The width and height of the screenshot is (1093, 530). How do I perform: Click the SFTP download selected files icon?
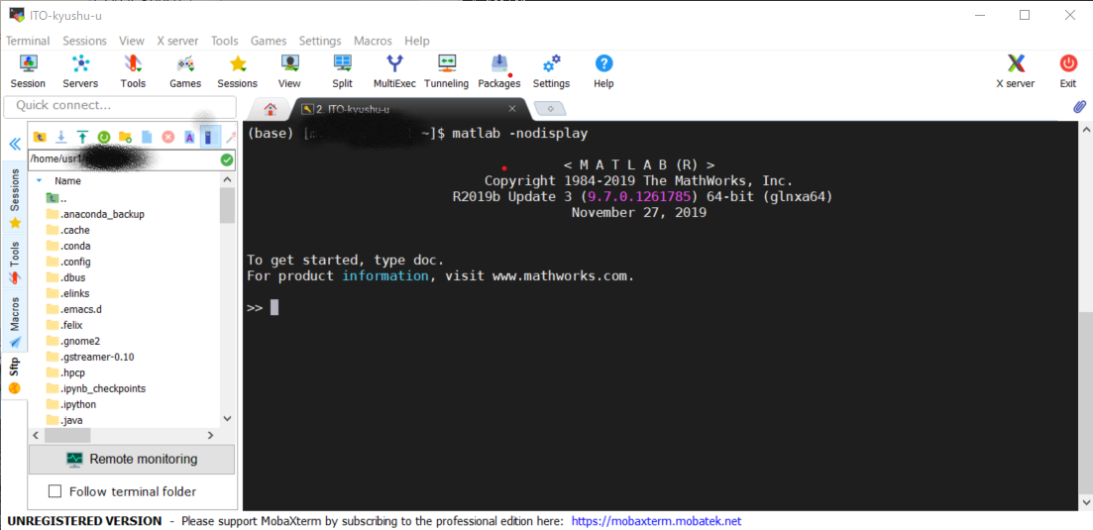(x=60, y=137)
